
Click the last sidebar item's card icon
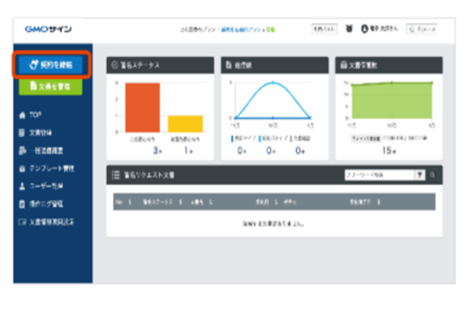[x=23, y=222]
